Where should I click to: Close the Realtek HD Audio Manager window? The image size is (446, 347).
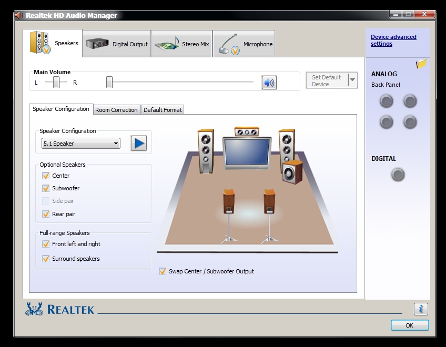tap(424, 14)
